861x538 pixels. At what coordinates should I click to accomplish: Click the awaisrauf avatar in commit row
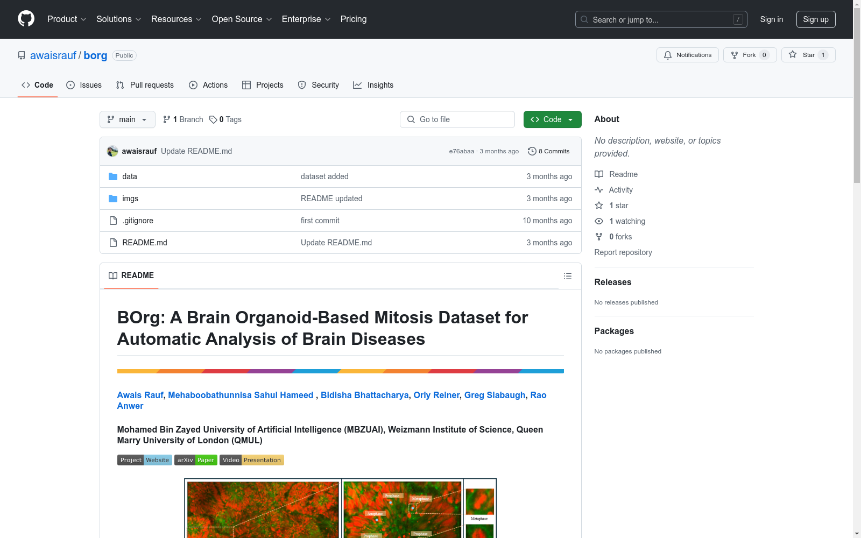112,151
